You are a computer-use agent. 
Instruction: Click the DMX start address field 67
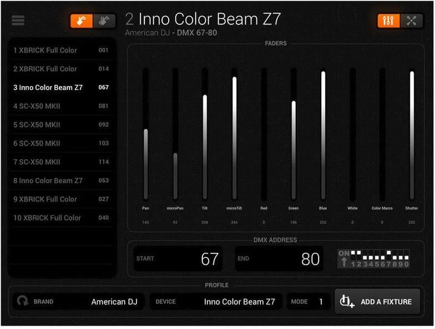point(178,259)
